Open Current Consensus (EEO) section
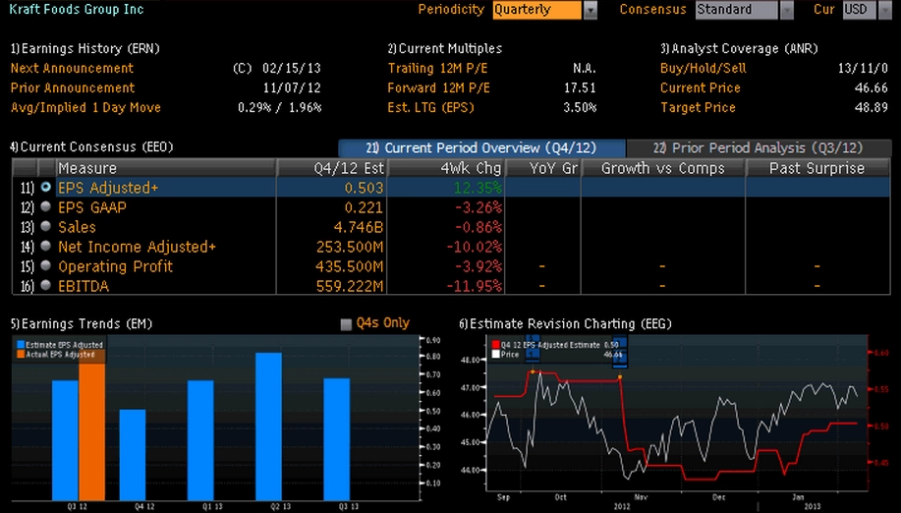The height and width of the screenshot is (513, 901). click(x=92, y=147)
